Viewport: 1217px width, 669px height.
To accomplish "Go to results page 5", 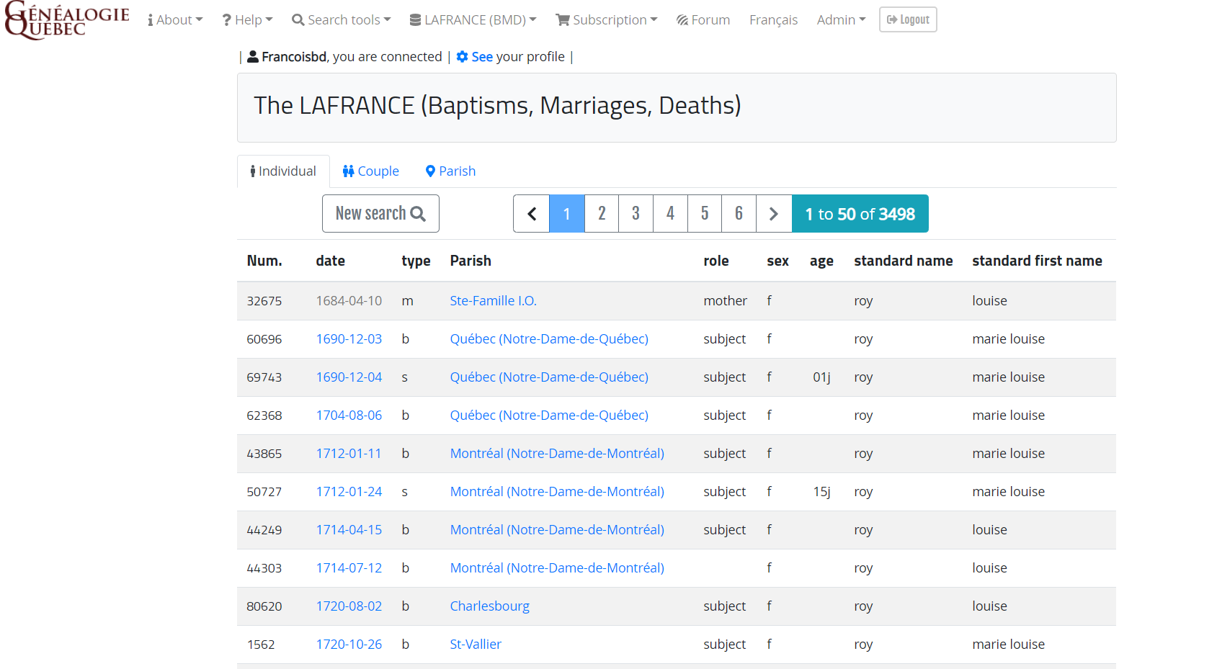I will [x=705, y=214].
